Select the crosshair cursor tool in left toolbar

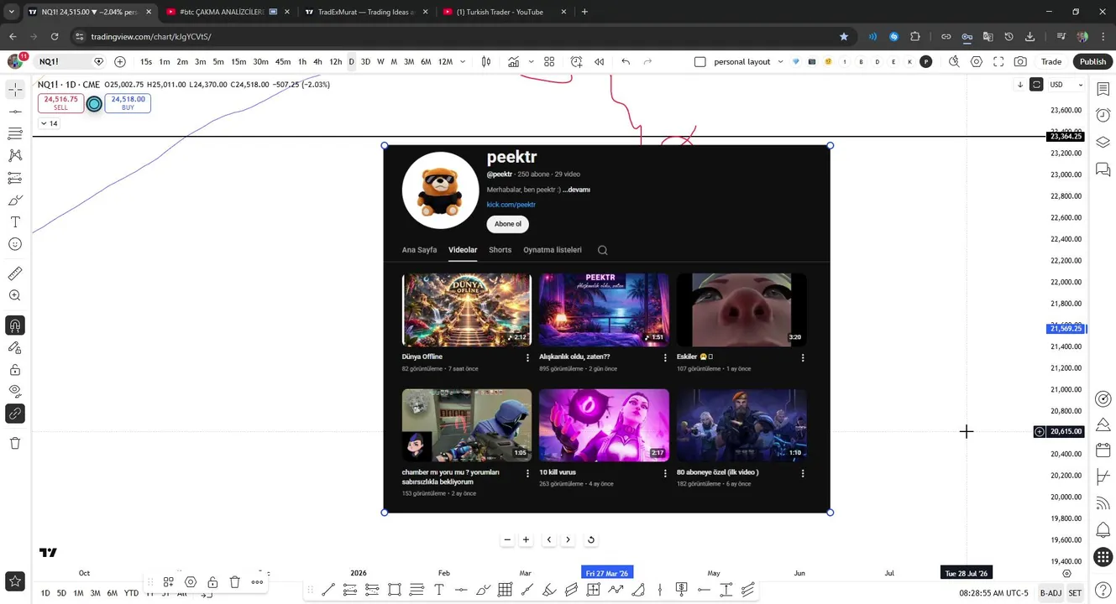pos(15,89)
